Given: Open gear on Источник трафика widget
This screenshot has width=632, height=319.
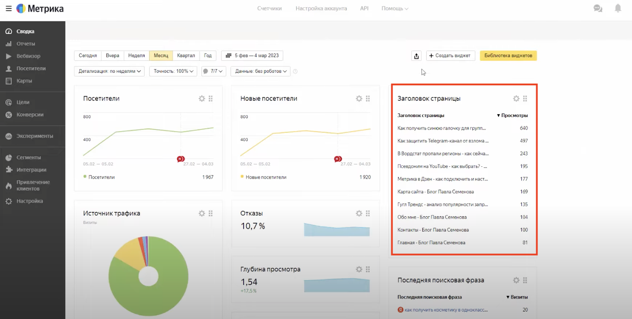Looking at the screenshot, I should (x=202, y=213).
